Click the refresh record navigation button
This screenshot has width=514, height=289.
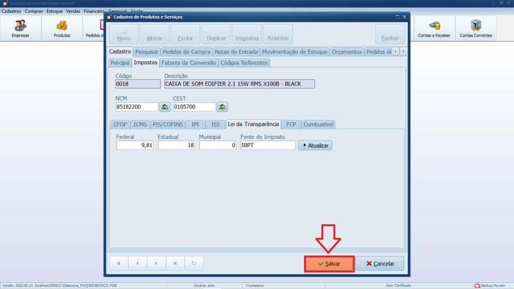tap(194, 263)
